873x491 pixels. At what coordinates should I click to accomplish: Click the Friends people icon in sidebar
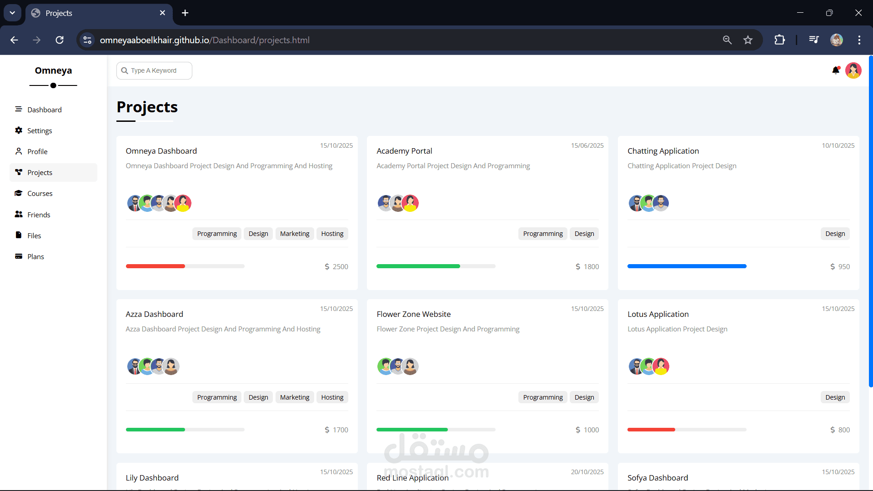[19, 214]
